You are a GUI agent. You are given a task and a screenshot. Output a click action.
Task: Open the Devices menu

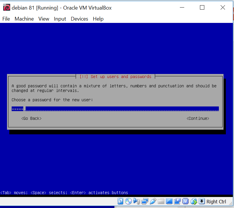tap(79, 19)
